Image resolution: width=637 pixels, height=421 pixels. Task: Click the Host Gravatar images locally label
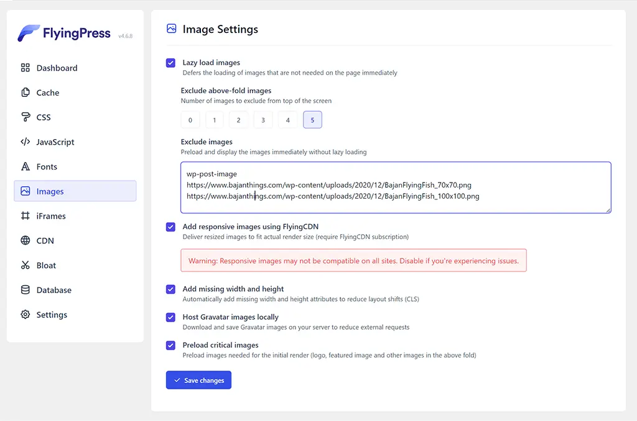tap(231, 317)
